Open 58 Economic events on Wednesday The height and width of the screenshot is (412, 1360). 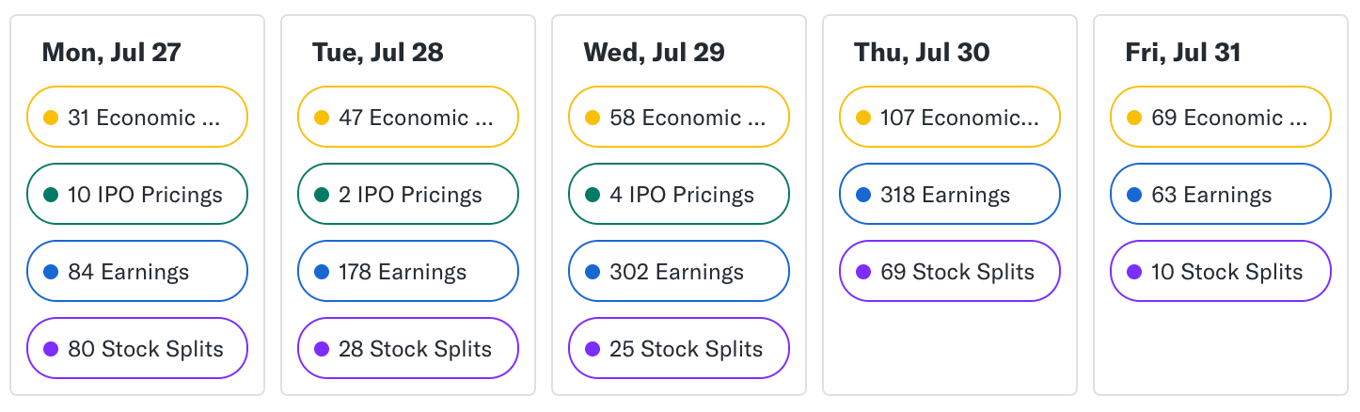[679, 117]
